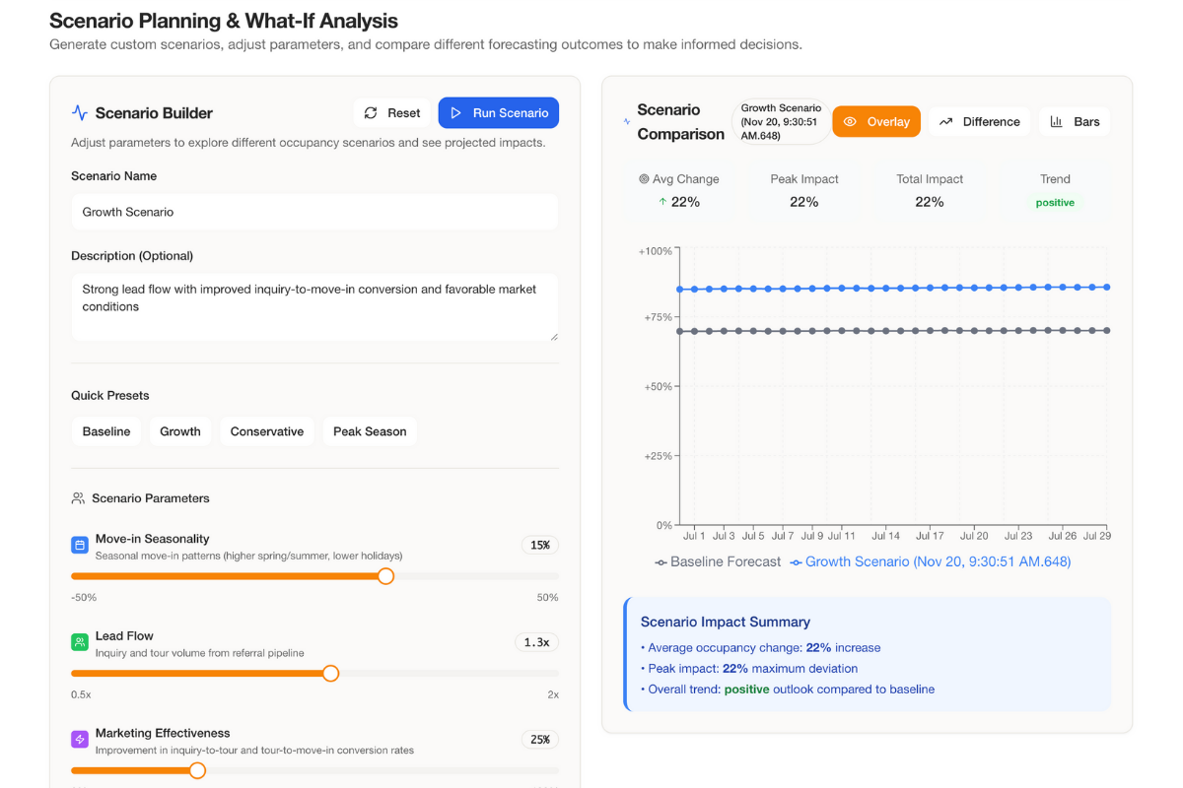Click the blue calendar icon for Move-in Seasonality
This screenshot has width=1183, height=788.
point(79,544)
